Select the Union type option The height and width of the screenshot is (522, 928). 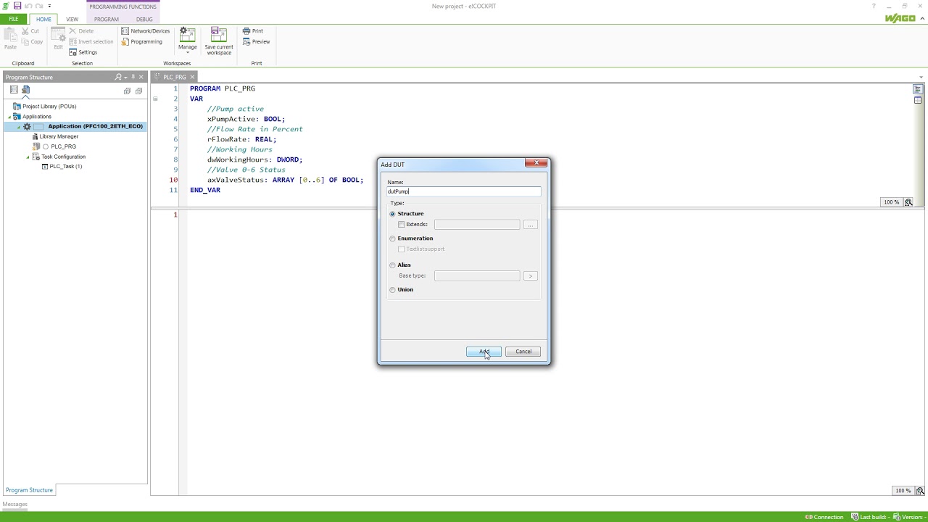pyautogui.click(x=393, y=290)
